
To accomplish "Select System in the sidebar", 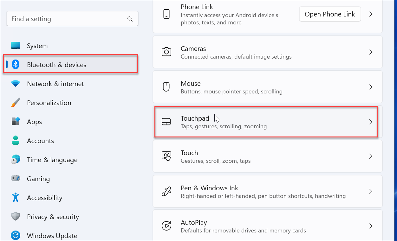I will [x=37, y=46].
